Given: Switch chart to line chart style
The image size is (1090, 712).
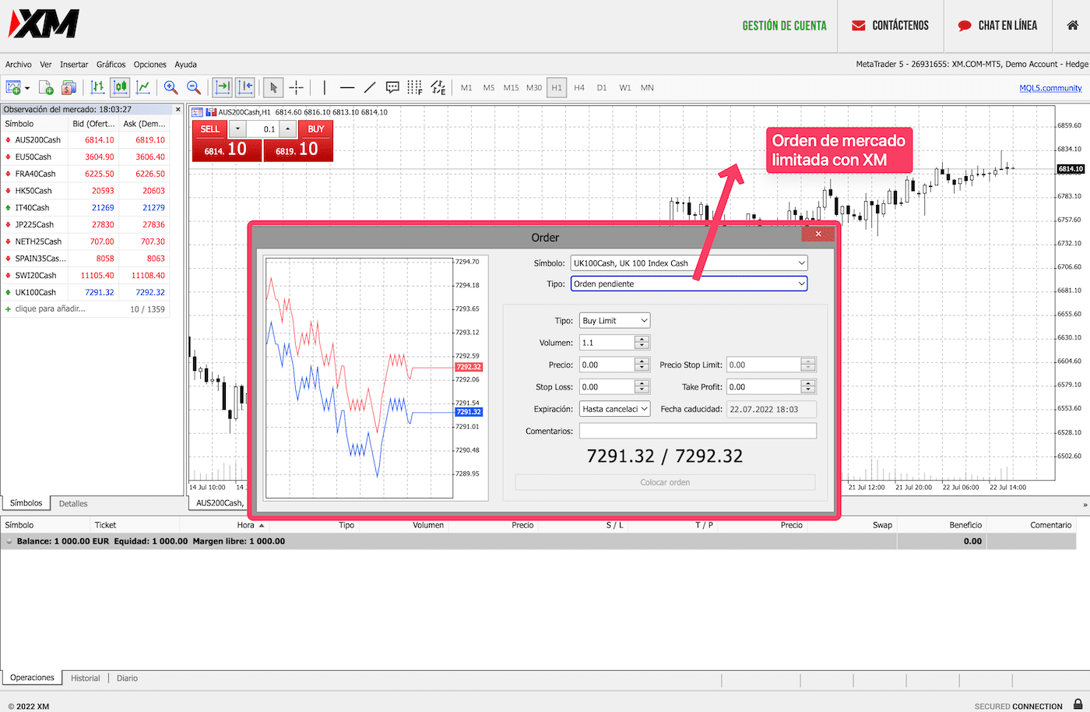Looking at the screenshot, I should click(x=143, y=87).
